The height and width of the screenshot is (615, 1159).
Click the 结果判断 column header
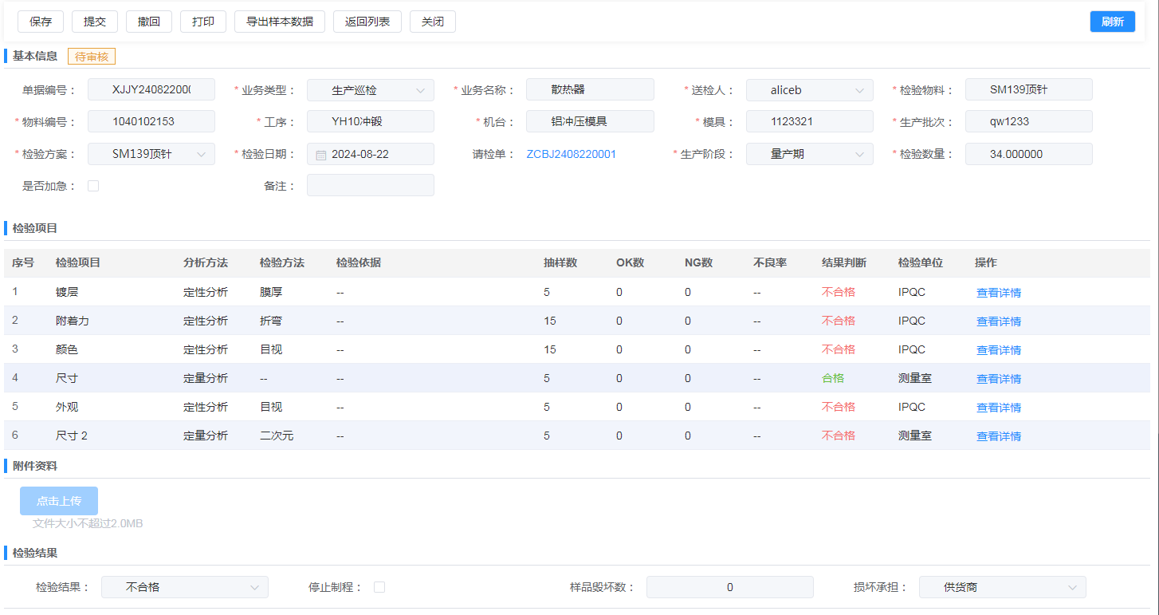[844, 262]
